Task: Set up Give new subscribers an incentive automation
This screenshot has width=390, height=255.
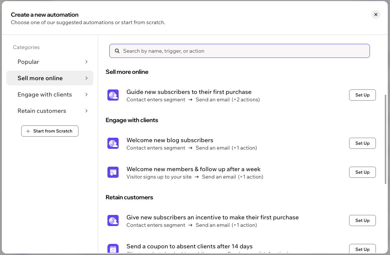Action: pyautogui.click(x=362, y=220)
